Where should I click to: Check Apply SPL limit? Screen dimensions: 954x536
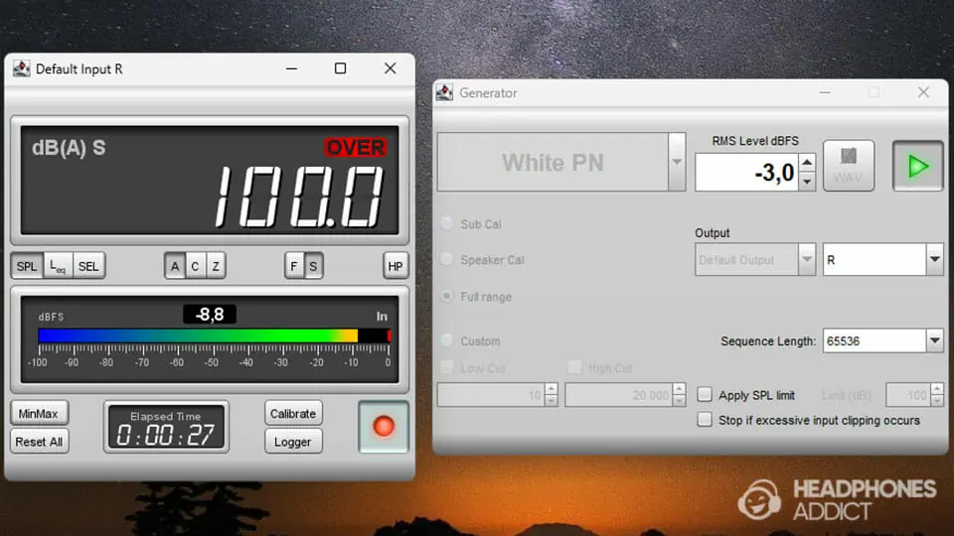[x=705, y=395]
